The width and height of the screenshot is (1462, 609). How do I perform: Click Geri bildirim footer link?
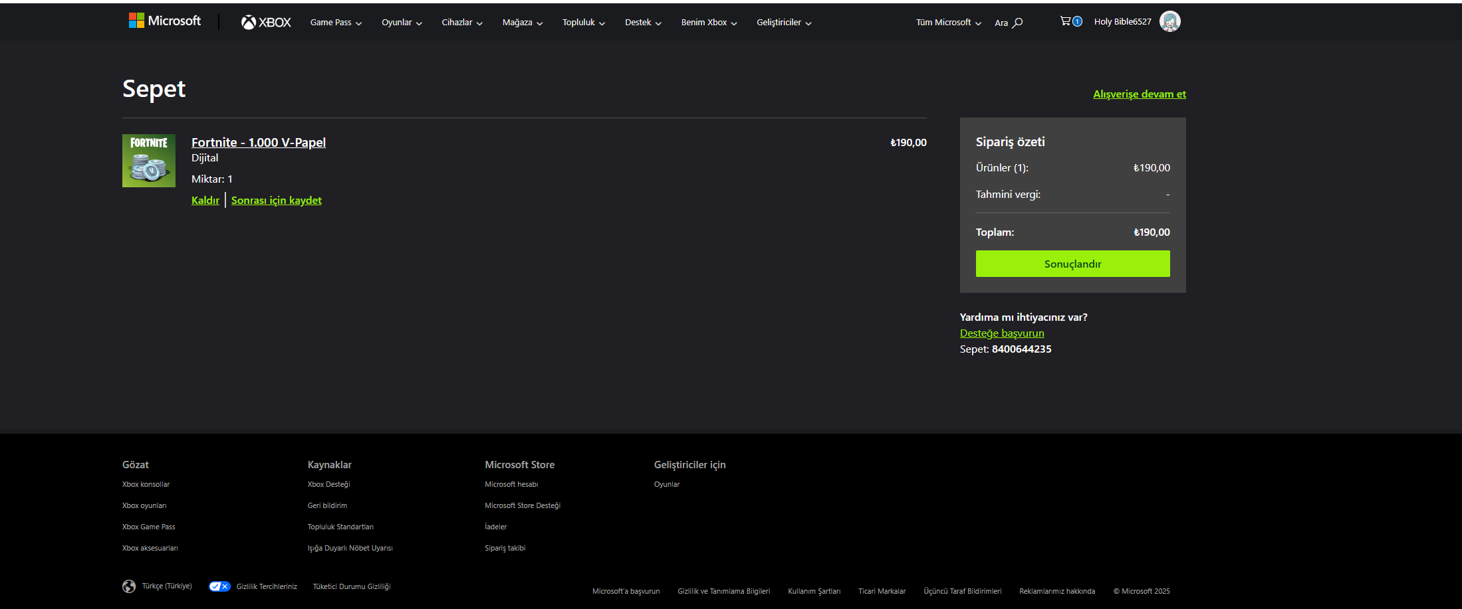point(327,505)
